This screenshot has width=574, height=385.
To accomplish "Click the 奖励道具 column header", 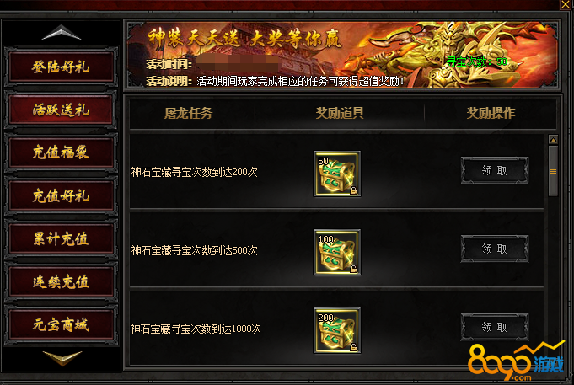I will click(340, 113).
